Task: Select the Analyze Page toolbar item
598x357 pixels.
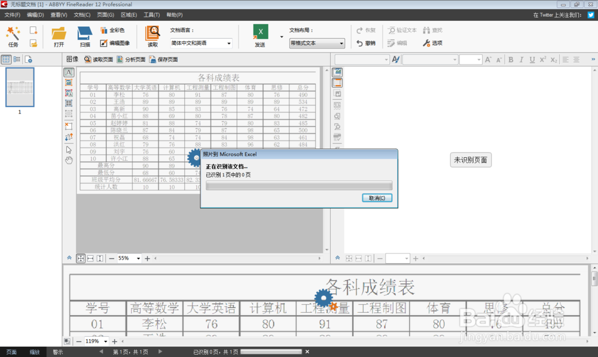Action: point(131,60)
